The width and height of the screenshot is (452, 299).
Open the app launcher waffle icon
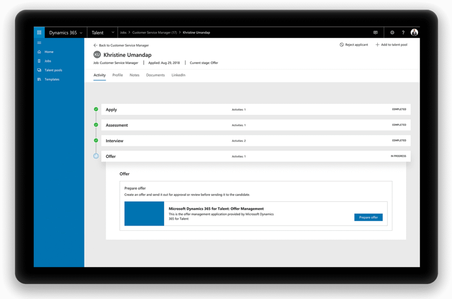(x=39, y=33)
